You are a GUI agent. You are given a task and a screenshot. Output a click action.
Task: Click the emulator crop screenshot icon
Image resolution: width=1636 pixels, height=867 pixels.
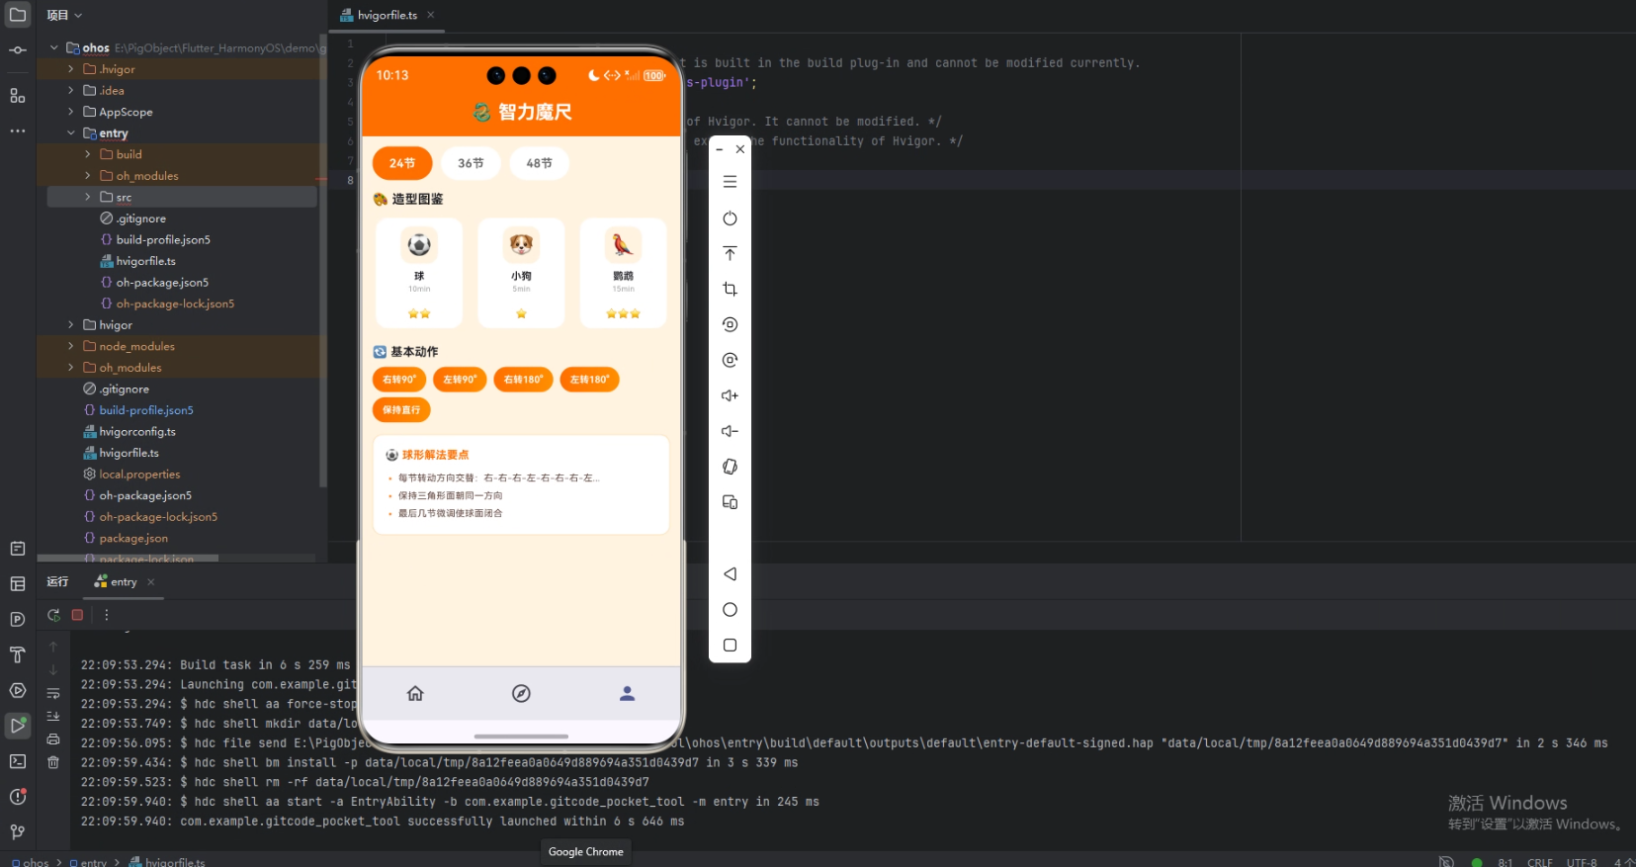[730, 289]
